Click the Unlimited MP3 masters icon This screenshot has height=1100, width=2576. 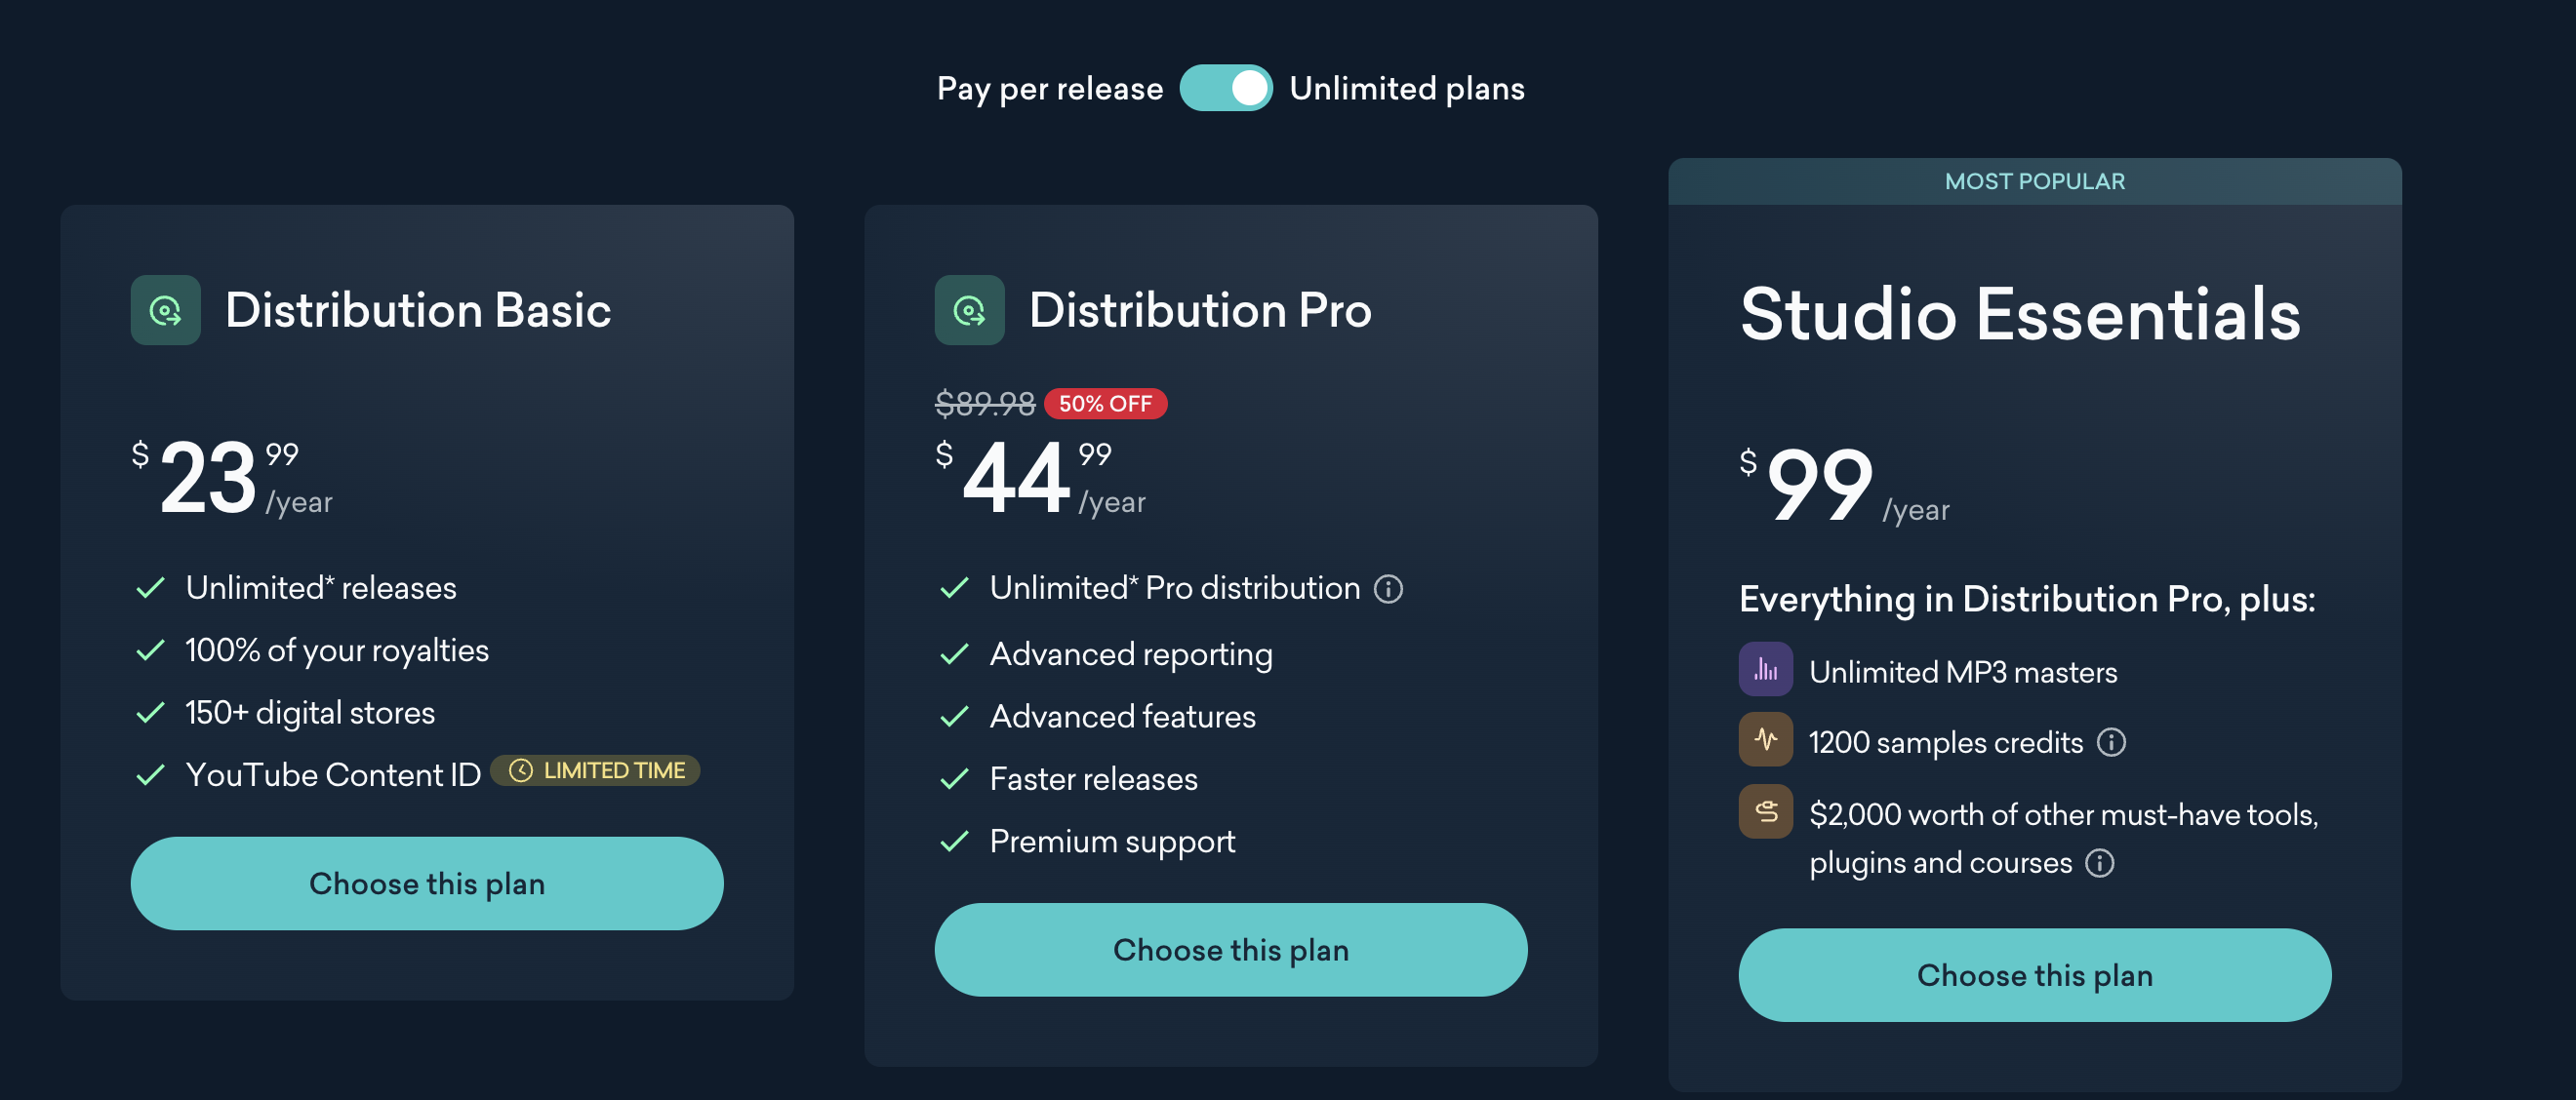click(1765, 669)
